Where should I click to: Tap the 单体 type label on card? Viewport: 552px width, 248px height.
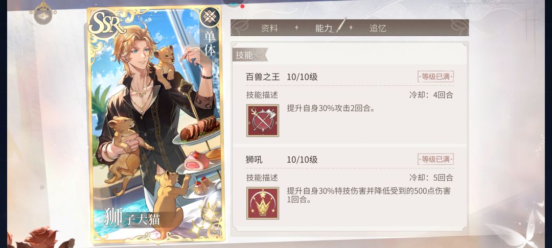point(210,43)
